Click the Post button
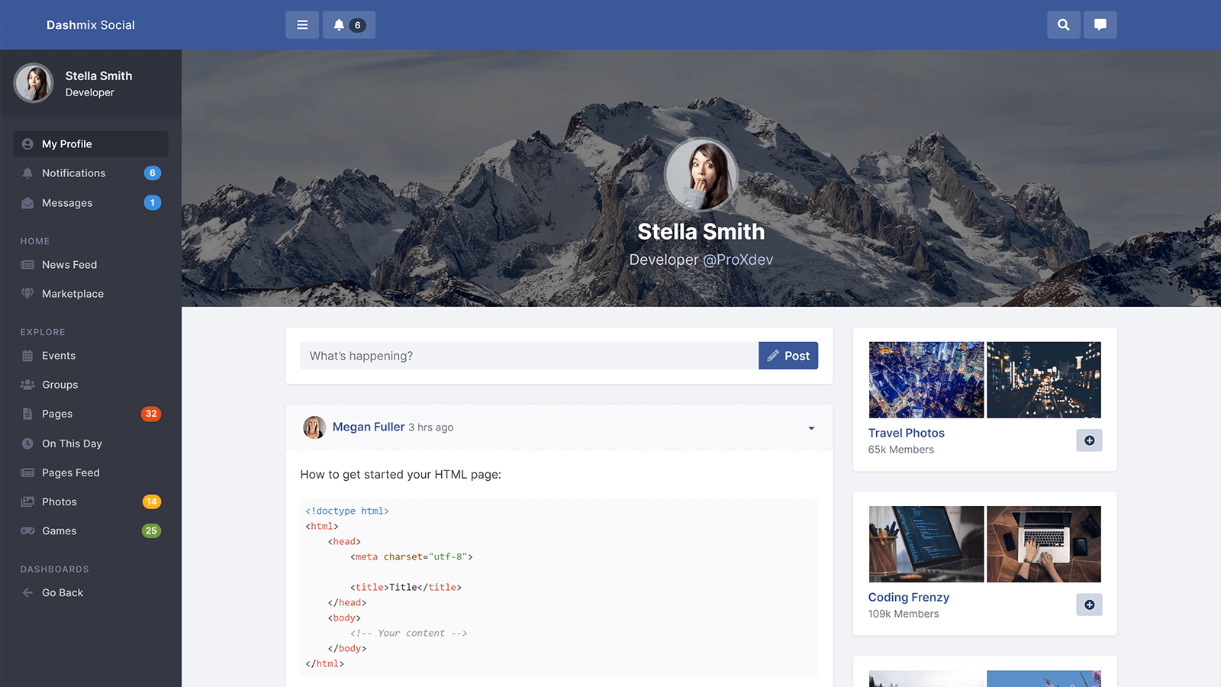The image size is (1221, 687). 788,356
